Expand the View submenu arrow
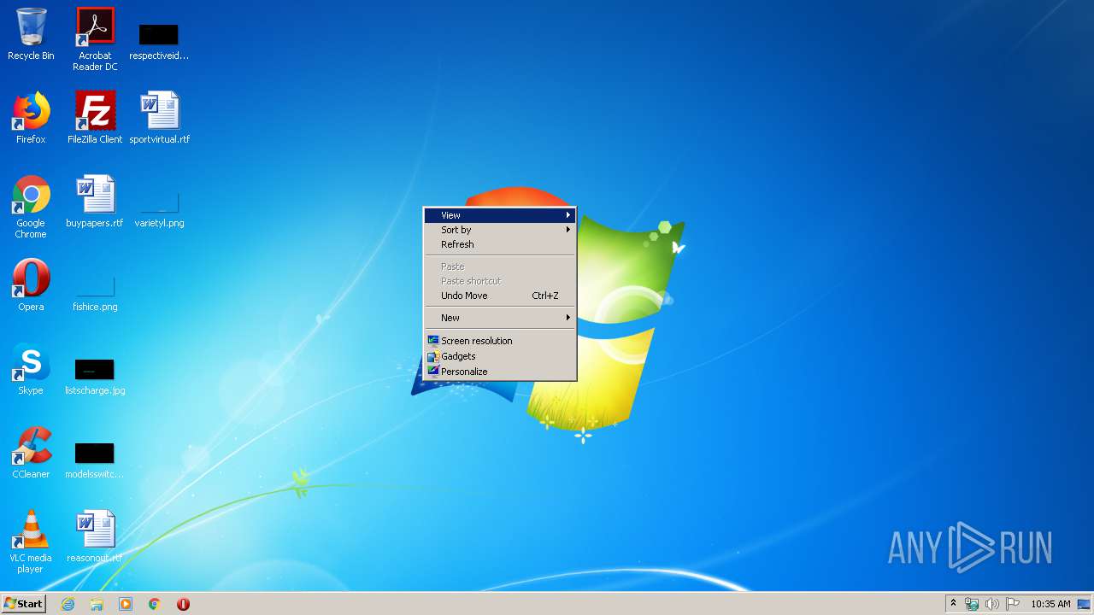The width and height of the screenshot is (1094, 615). 568,215
